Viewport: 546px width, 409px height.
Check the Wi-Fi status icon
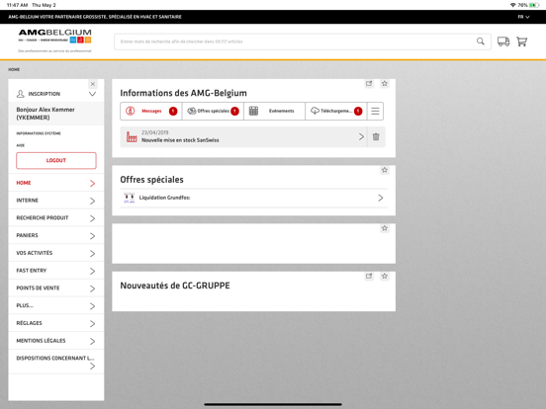pyautogui.click(x=513, y=5)
